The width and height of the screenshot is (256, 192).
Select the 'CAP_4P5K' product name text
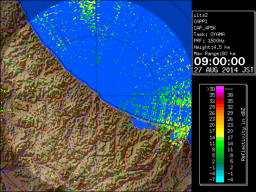tap(205, 28)
